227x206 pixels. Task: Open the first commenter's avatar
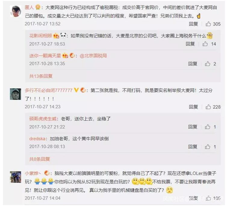point(15,11)
